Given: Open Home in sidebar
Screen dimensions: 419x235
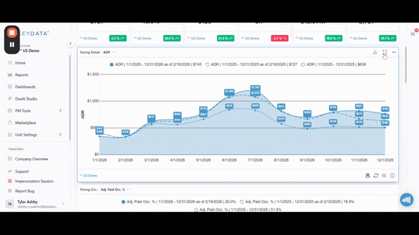Looking at the screenshot, I should [x=20, y=62].
